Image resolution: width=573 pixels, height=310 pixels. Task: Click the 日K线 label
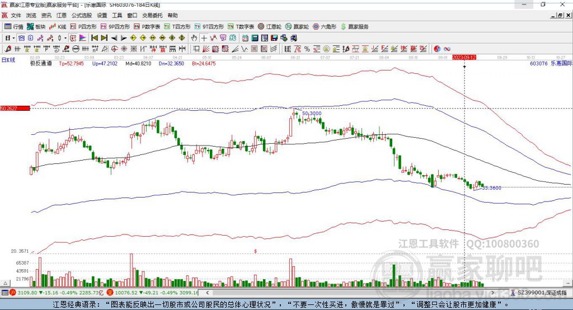click(8, 60)
